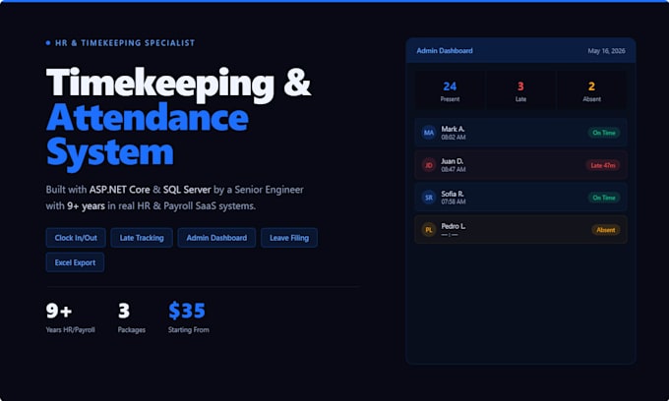
Task: Click the blue Attendance heading word
Action: 148,117
